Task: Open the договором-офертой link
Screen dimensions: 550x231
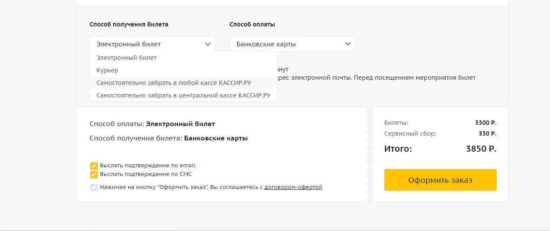Action: (293, 187)
